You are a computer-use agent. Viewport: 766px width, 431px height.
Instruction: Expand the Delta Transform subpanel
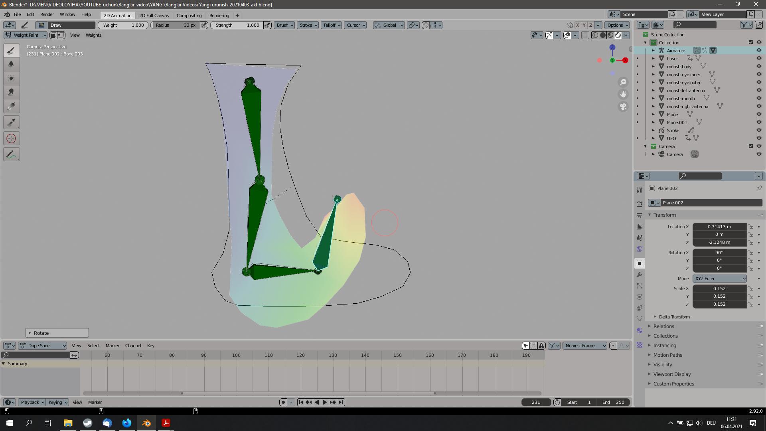pyautogui.click(x=674, y=317)
